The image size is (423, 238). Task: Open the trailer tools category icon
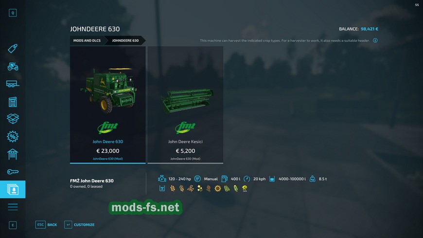point(13,84)
